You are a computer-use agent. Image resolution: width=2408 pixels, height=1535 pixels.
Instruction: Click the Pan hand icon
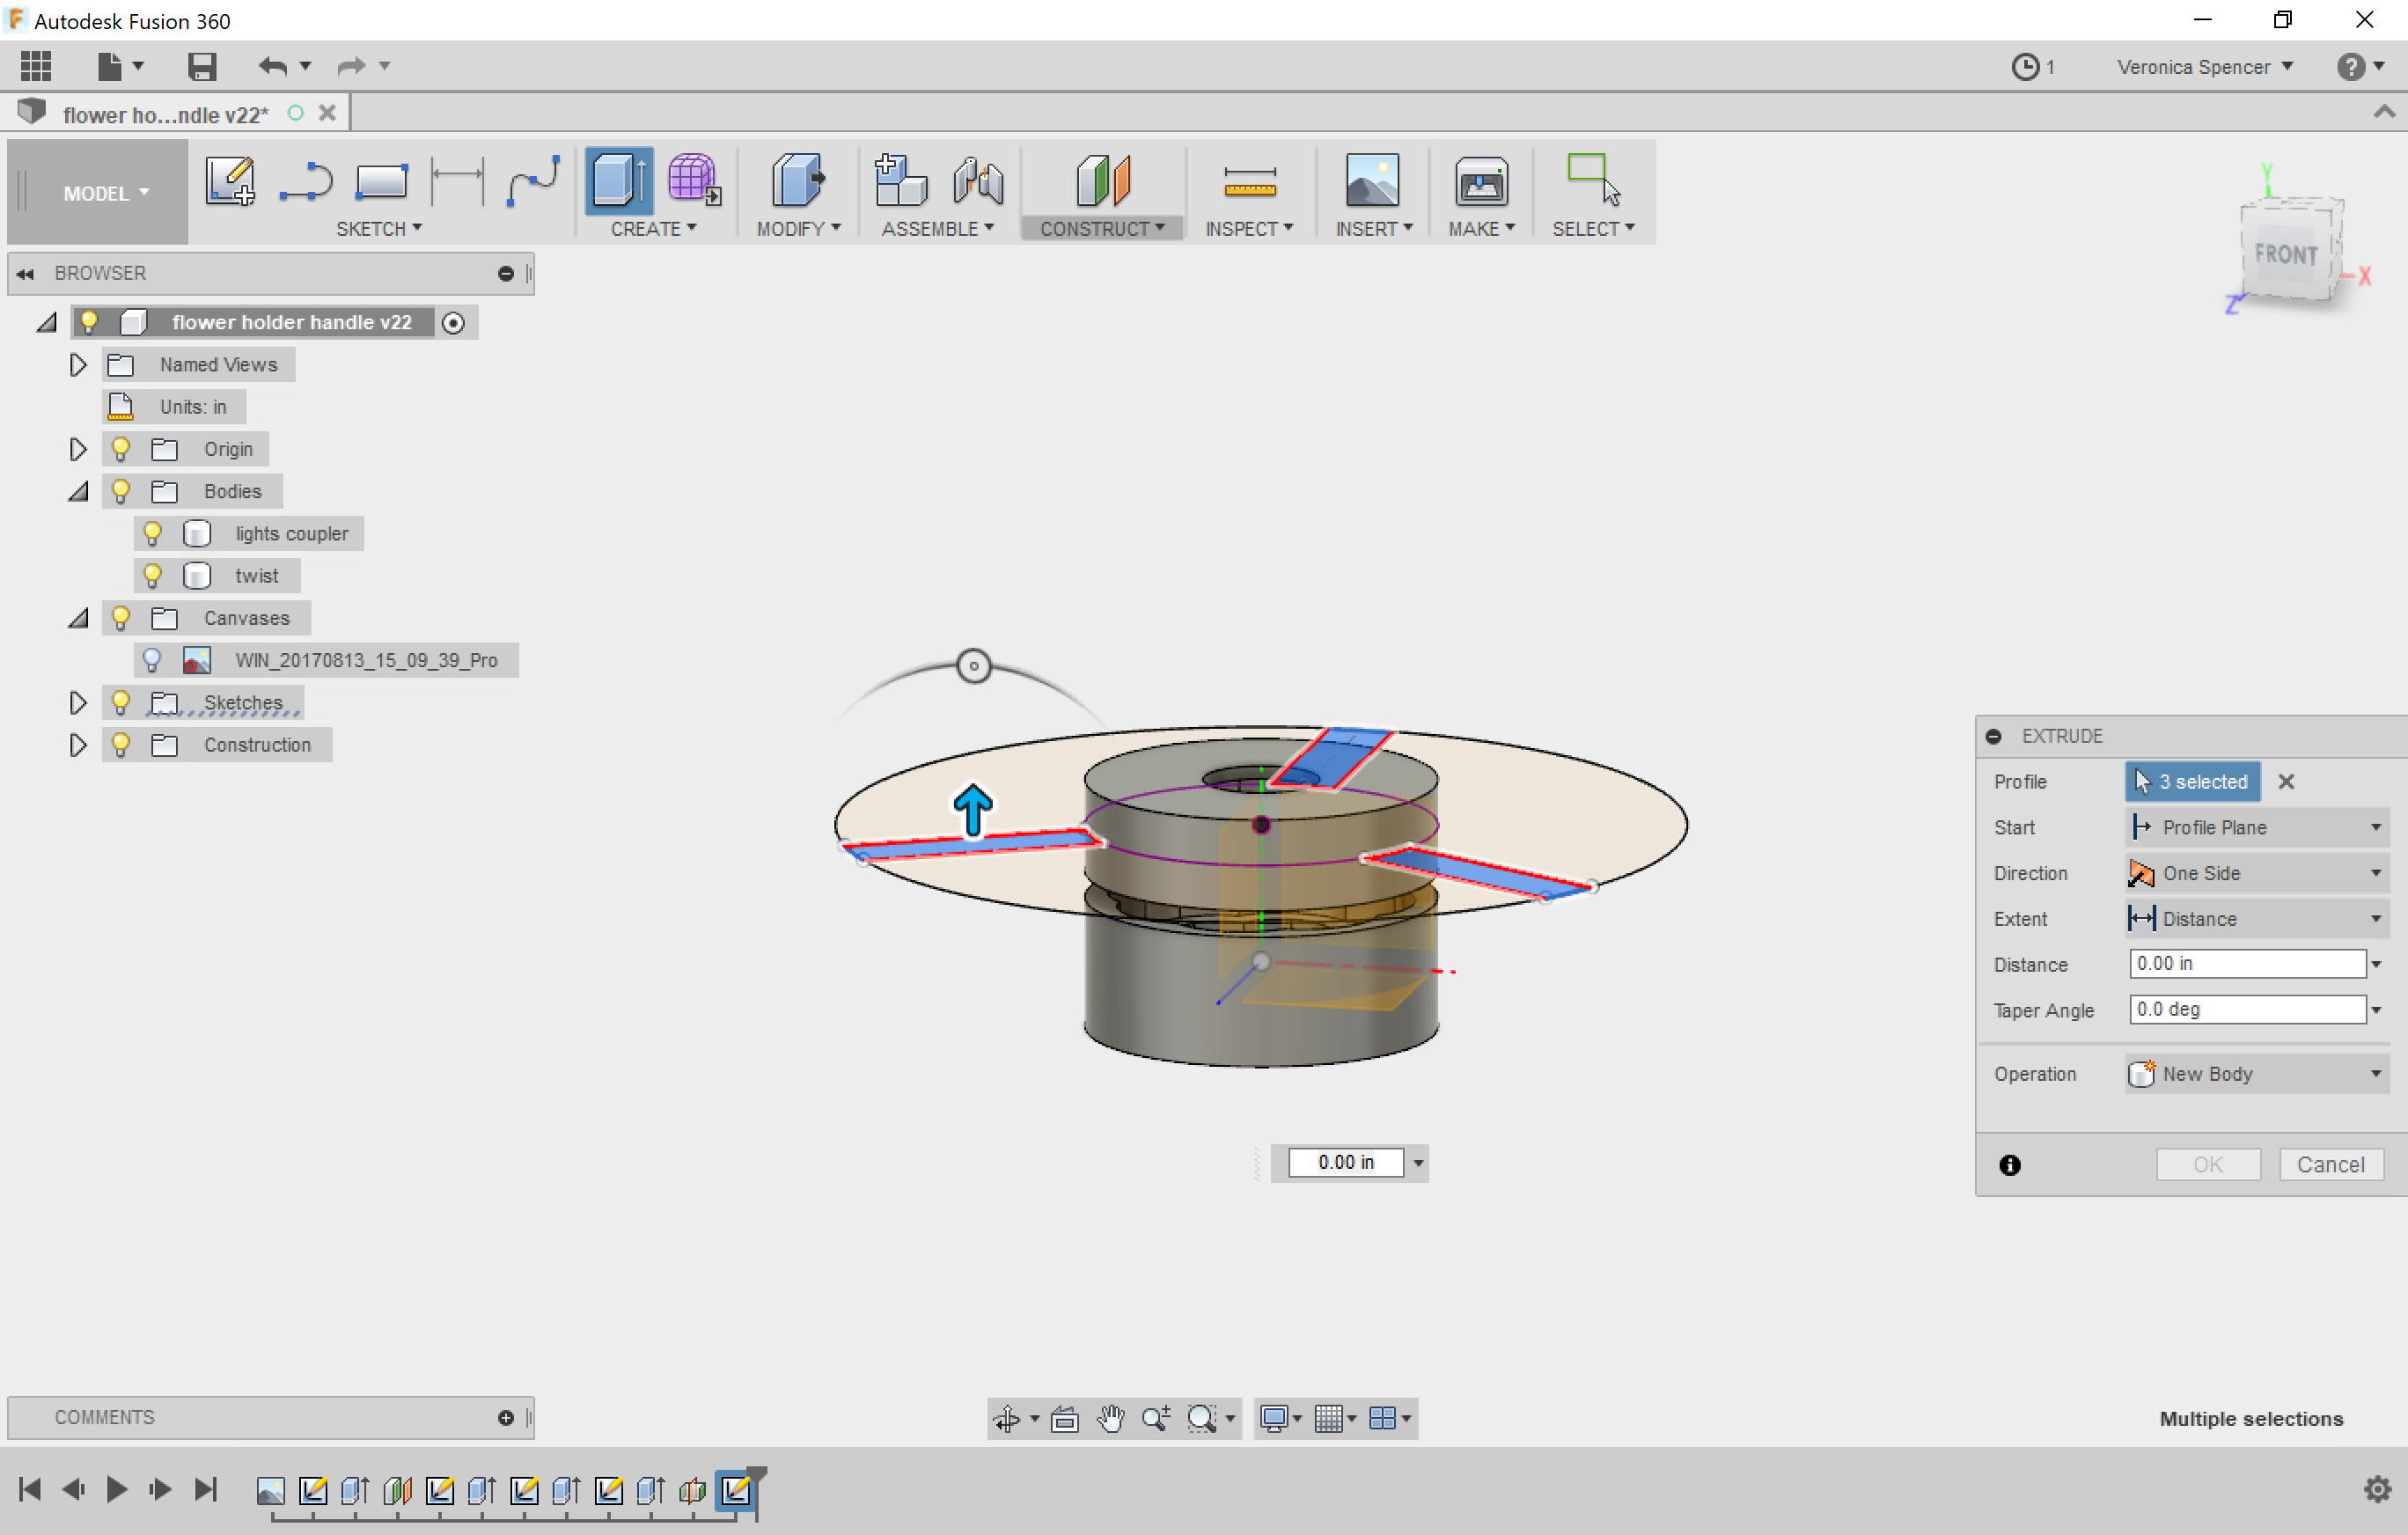point(1110,1418)
